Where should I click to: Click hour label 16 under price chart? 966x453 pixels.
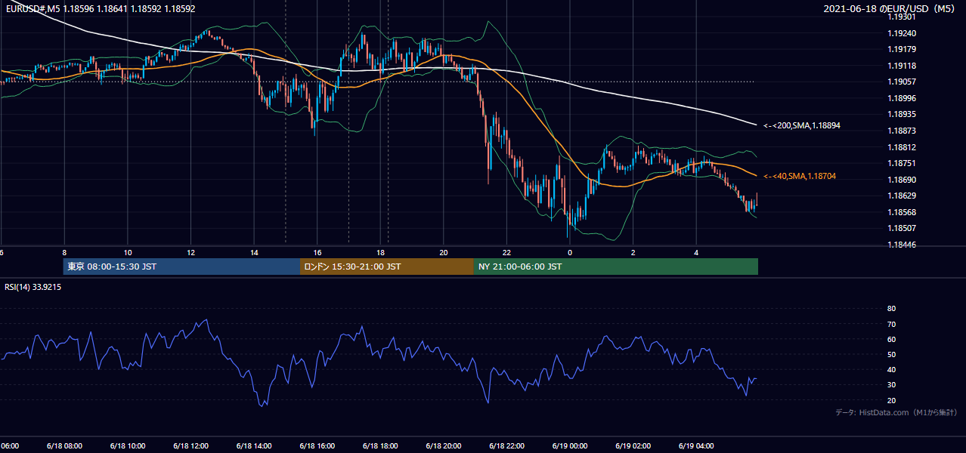click(x=317, y=253)
